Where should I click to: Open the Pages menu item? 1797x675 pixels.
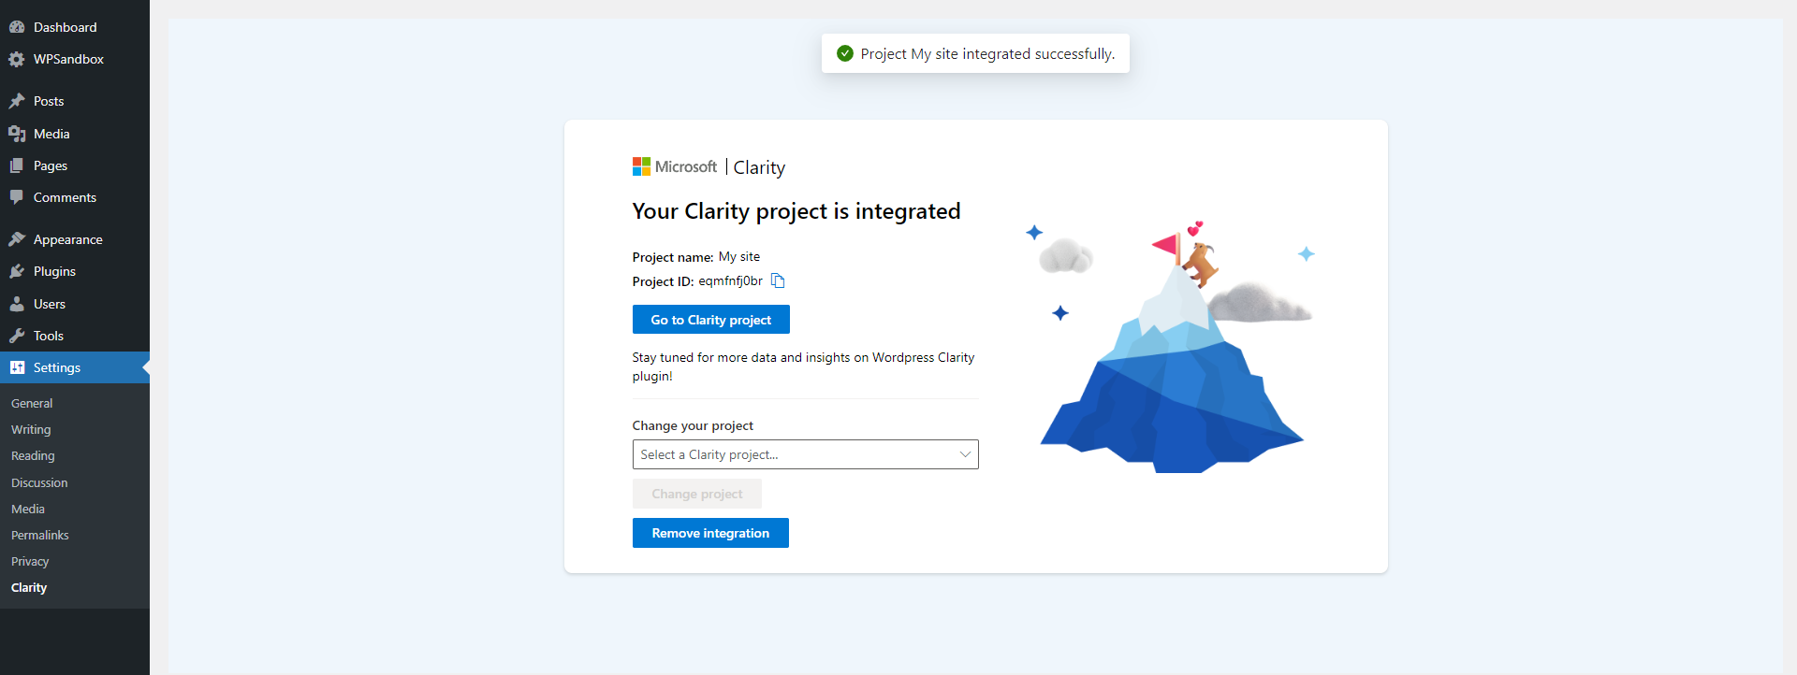[x=51, y=165]
